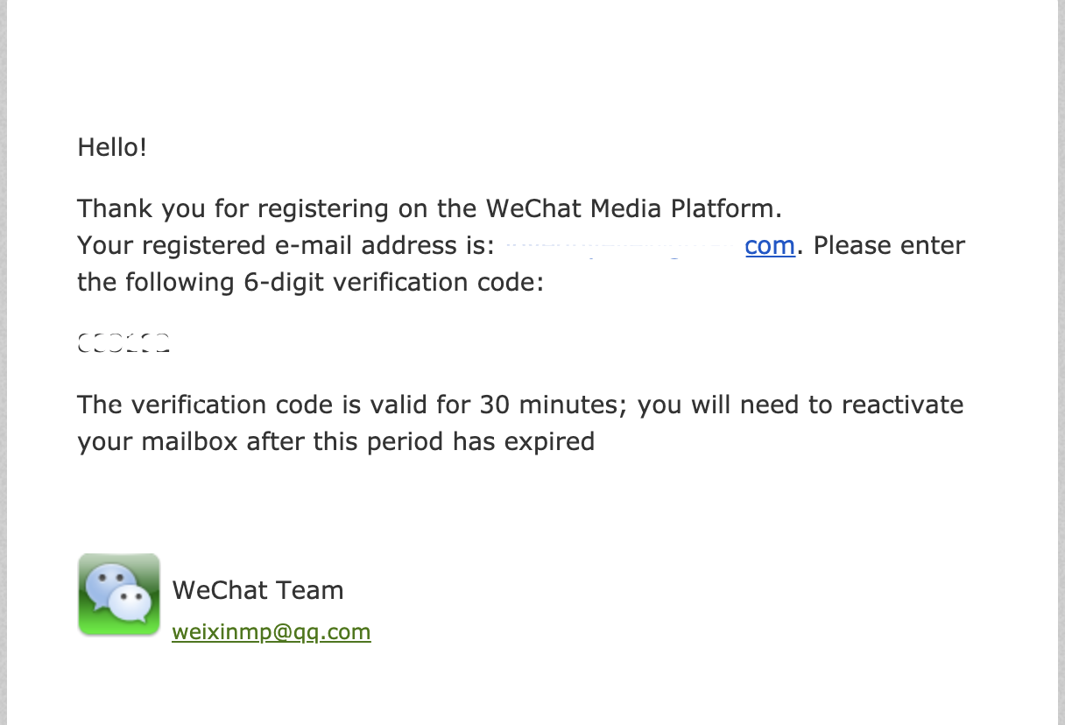The width and height of the screenshot is (1065, 725).
Task: Click the "Hello!" greeting text
Action: (112, 146)
